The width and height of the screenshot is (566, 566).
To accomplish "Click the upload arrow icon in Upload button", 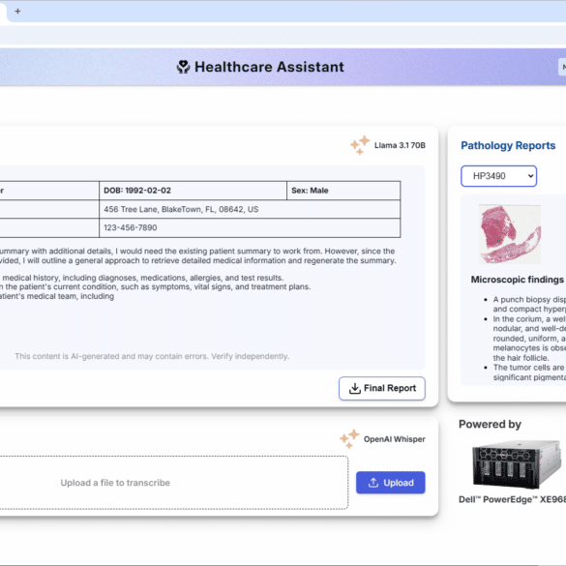I will (x=373, y=483).
